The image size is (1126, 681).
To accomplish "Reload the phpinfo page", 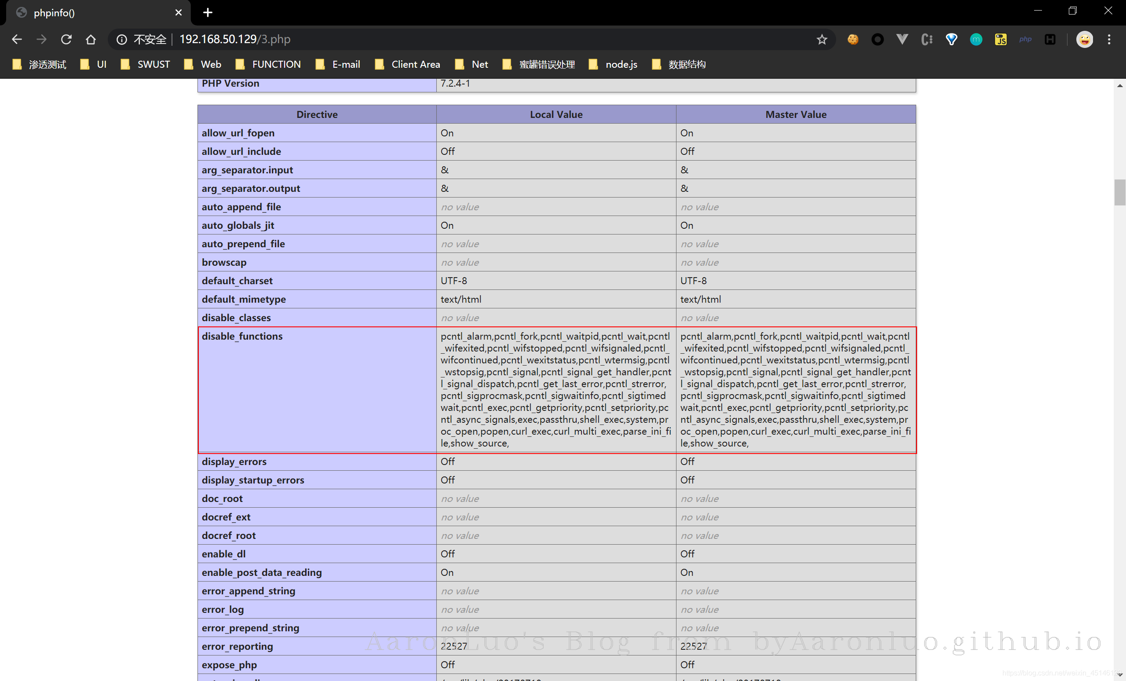I will pyautogui.click(x=66, y=39).
